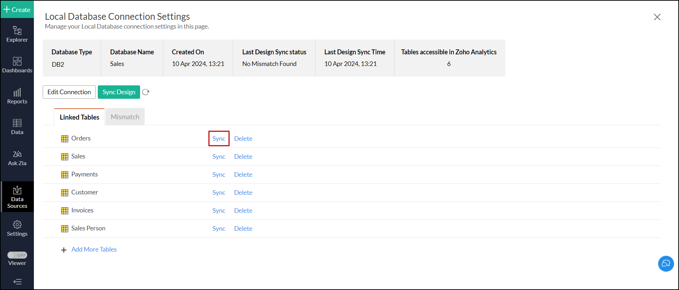The image size is (679, 290).
Task: Close the connection settings page
Action: (x=657, y=17)
